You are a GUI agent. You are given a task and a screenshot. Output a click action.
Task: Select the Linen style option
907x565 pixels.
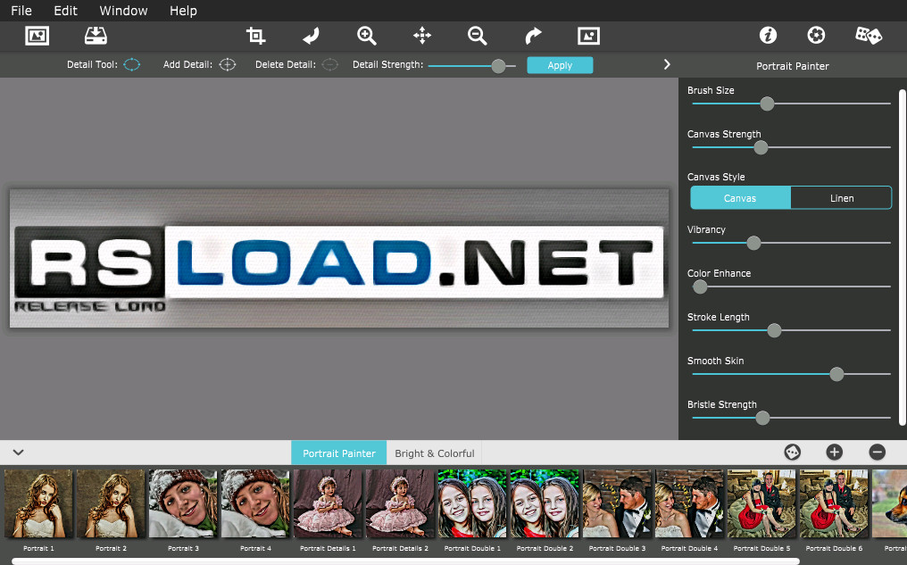842,198
